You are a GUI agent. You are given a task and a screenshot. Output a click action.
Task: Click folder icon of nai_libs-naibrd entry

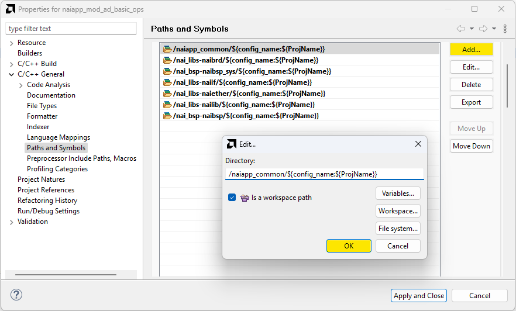coord(167,60)
